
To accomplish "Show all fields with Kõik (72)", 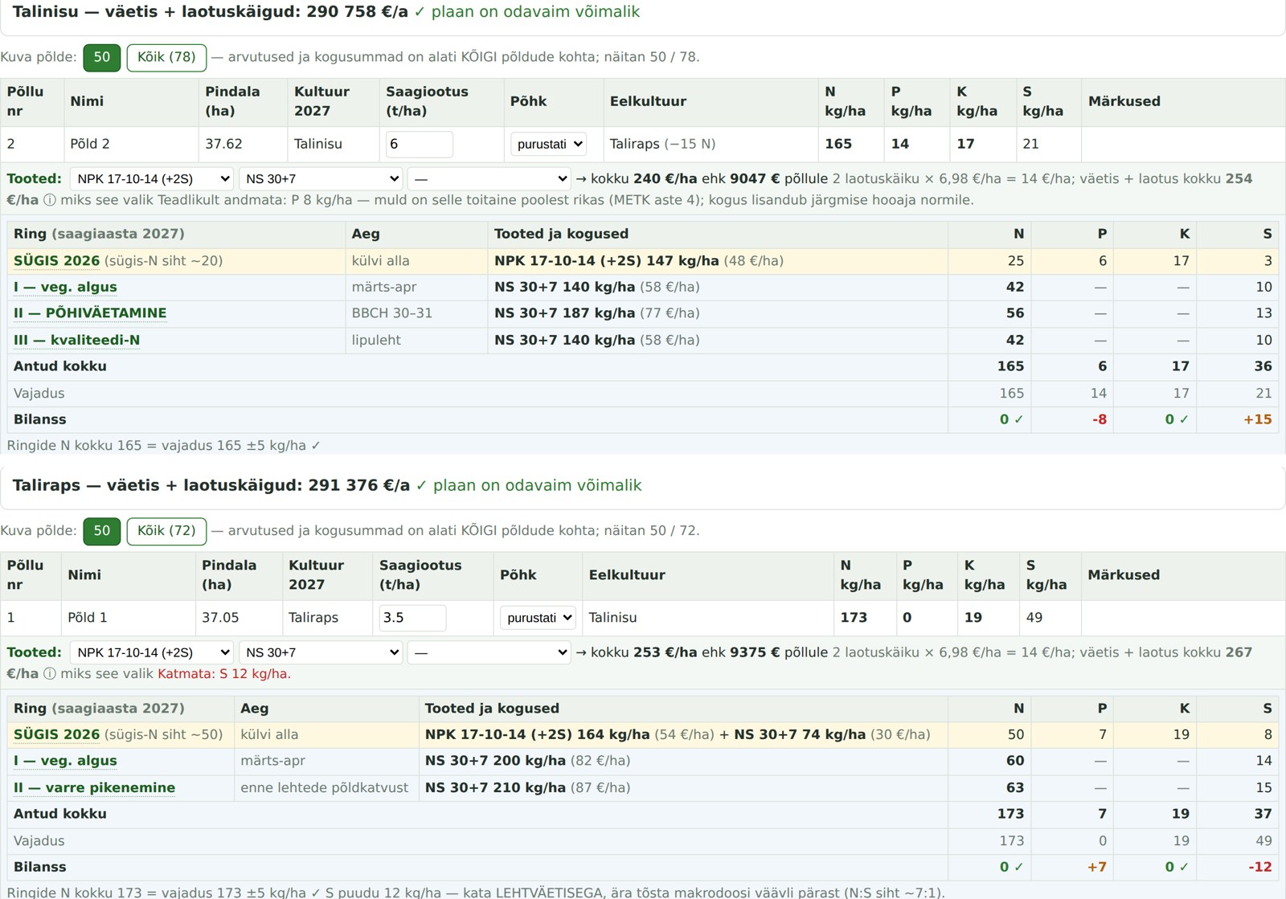I will [x=166, y=531].
